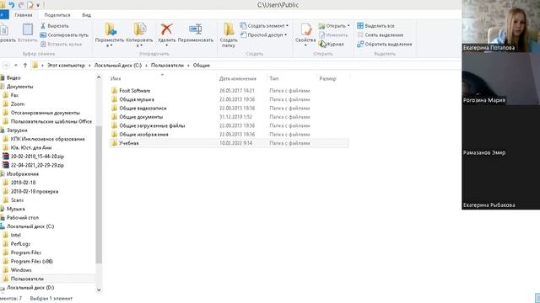The width and height of the screenshot is (540, 303).
Task: Click navigation pane scrollbar up arrow
Action: [99, 77]
